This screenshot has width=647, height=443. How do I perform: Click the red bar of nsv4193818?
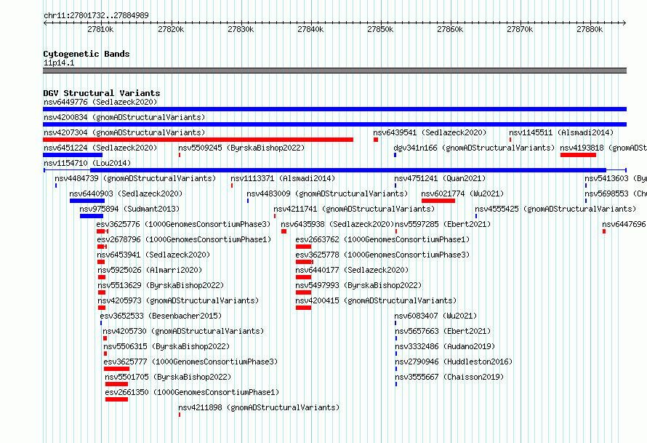[x=578, y=155]
